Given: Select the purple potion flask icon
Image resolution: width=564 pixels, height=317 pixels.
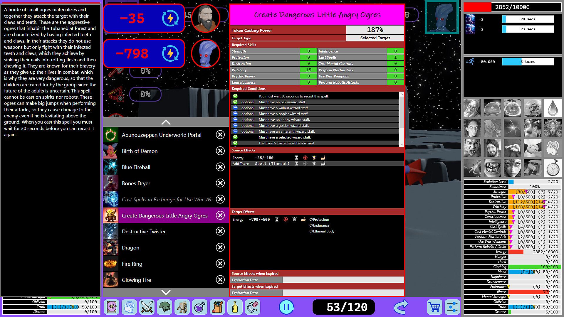Looking at the screenshot, I should coord(199,307).
